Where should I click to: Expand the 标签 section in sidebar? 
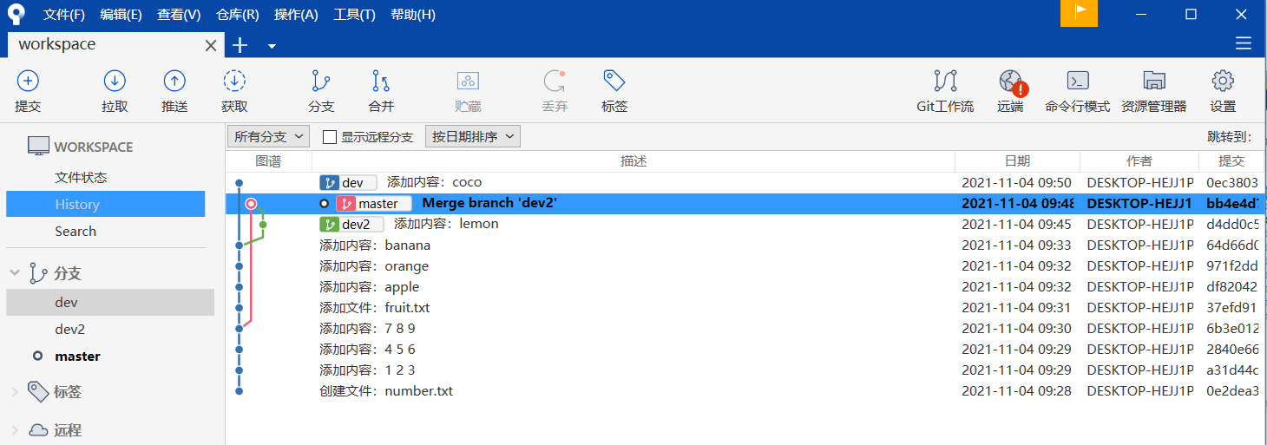pos(15,392)
